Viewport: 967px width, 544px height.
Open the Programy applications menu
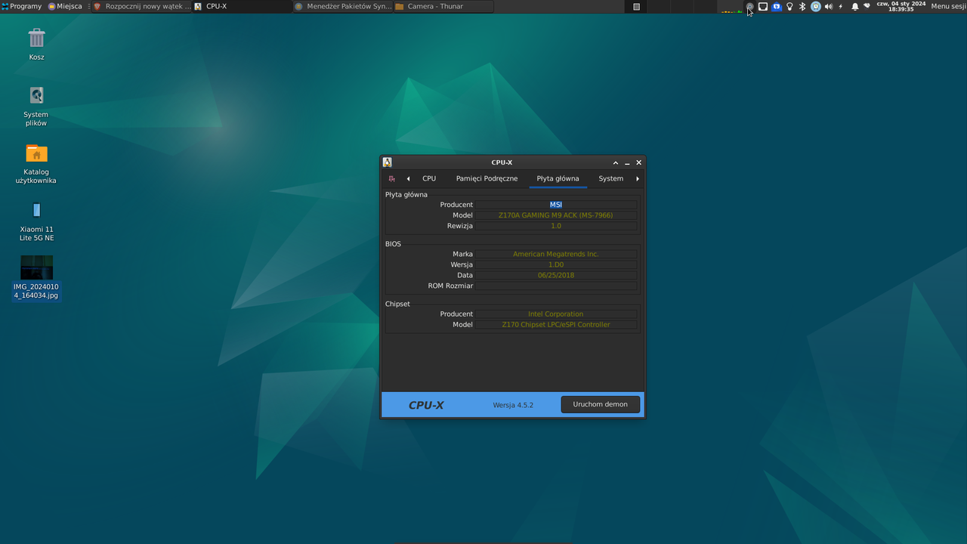[x=22, y=6]
